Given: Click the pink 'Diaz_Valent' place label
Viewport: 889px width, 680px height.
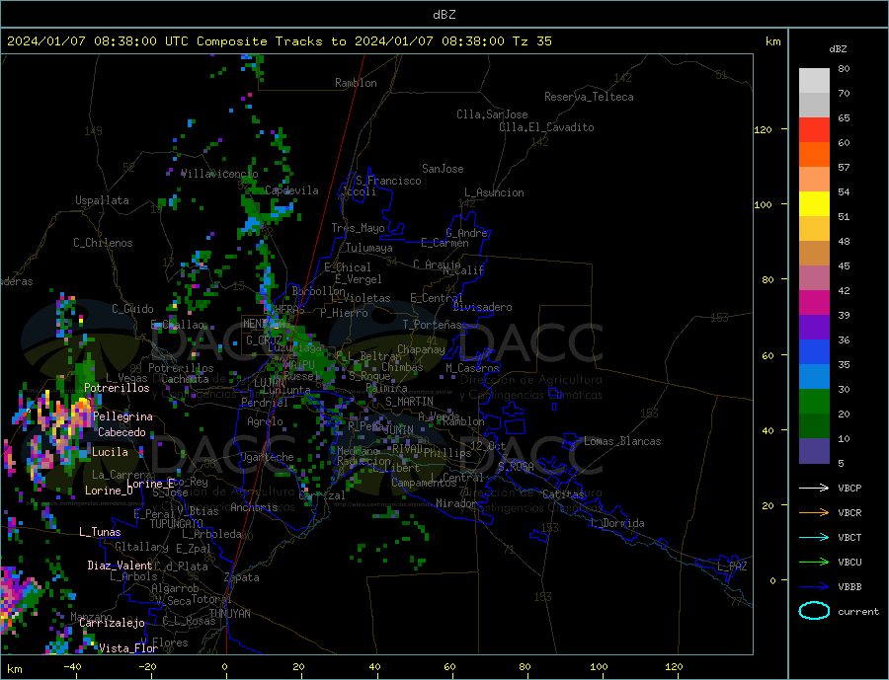Looking at the screenshot, I should [x=120, y=565].
